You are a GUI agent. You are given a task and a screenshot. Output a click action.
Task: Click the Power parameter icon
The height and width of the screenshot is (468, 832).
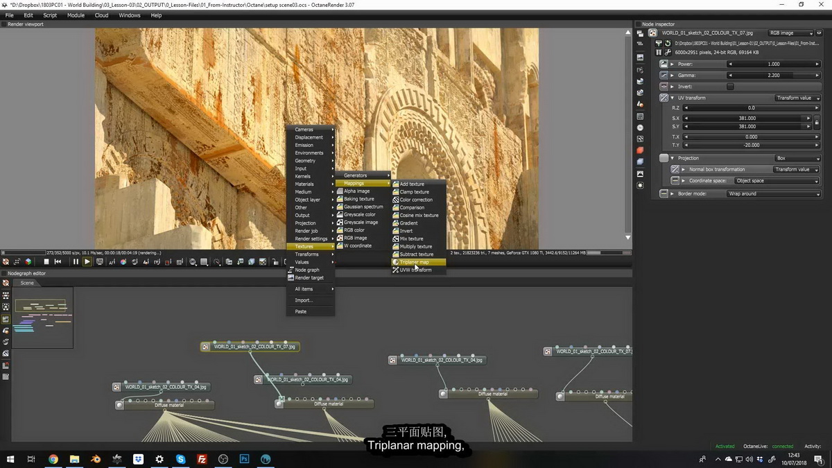(664, 64)
